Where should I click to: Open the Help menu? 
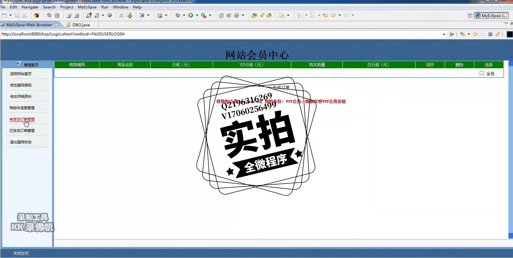click(x=137, y=7)
